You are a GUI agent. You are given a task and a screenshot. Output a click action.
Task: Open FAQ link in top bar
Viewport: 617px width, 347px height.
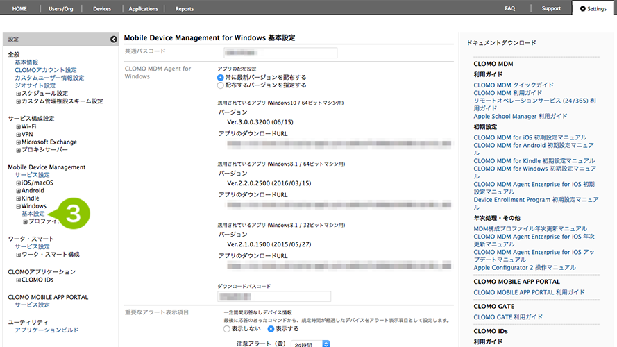coord(509,8)
